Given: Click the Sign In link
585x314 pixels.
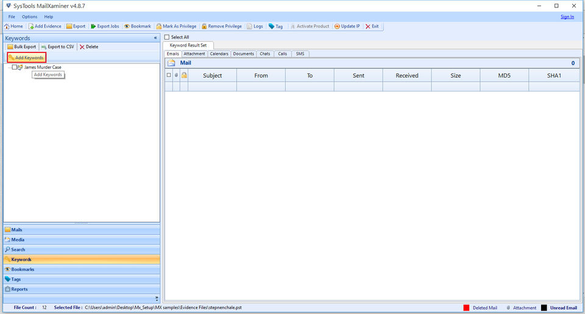Looking at the screenshot, I should (x=567, y=16).
